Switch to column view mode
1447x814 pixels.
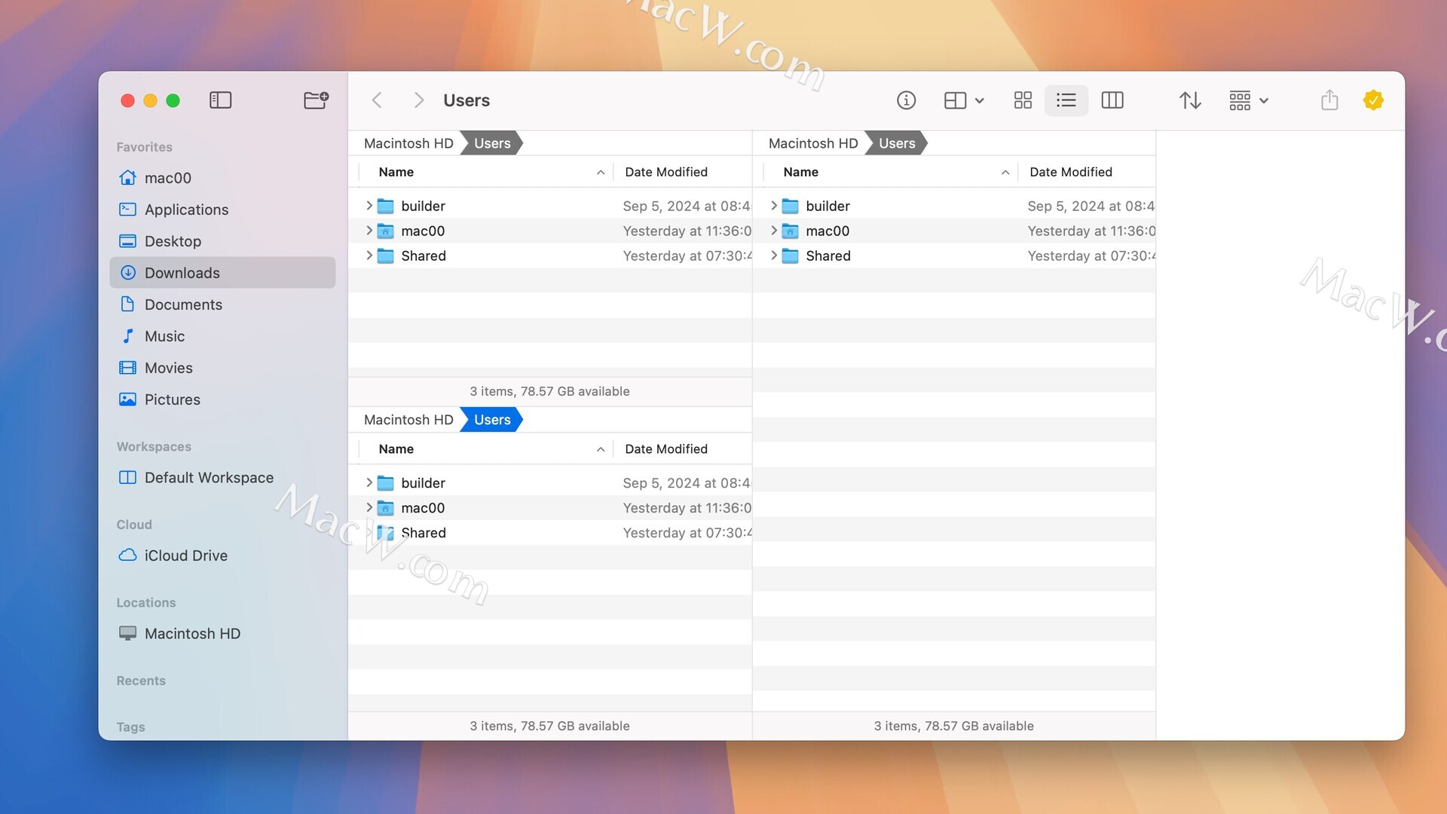[1112, 100]
